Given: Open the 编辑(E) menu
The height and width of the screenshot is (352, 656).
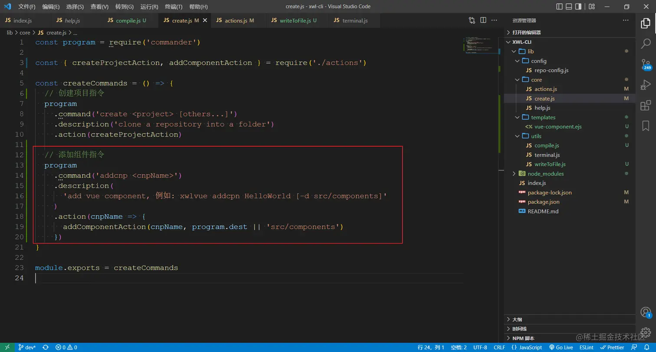Looking at the screenshot, I should click(51, 7).
